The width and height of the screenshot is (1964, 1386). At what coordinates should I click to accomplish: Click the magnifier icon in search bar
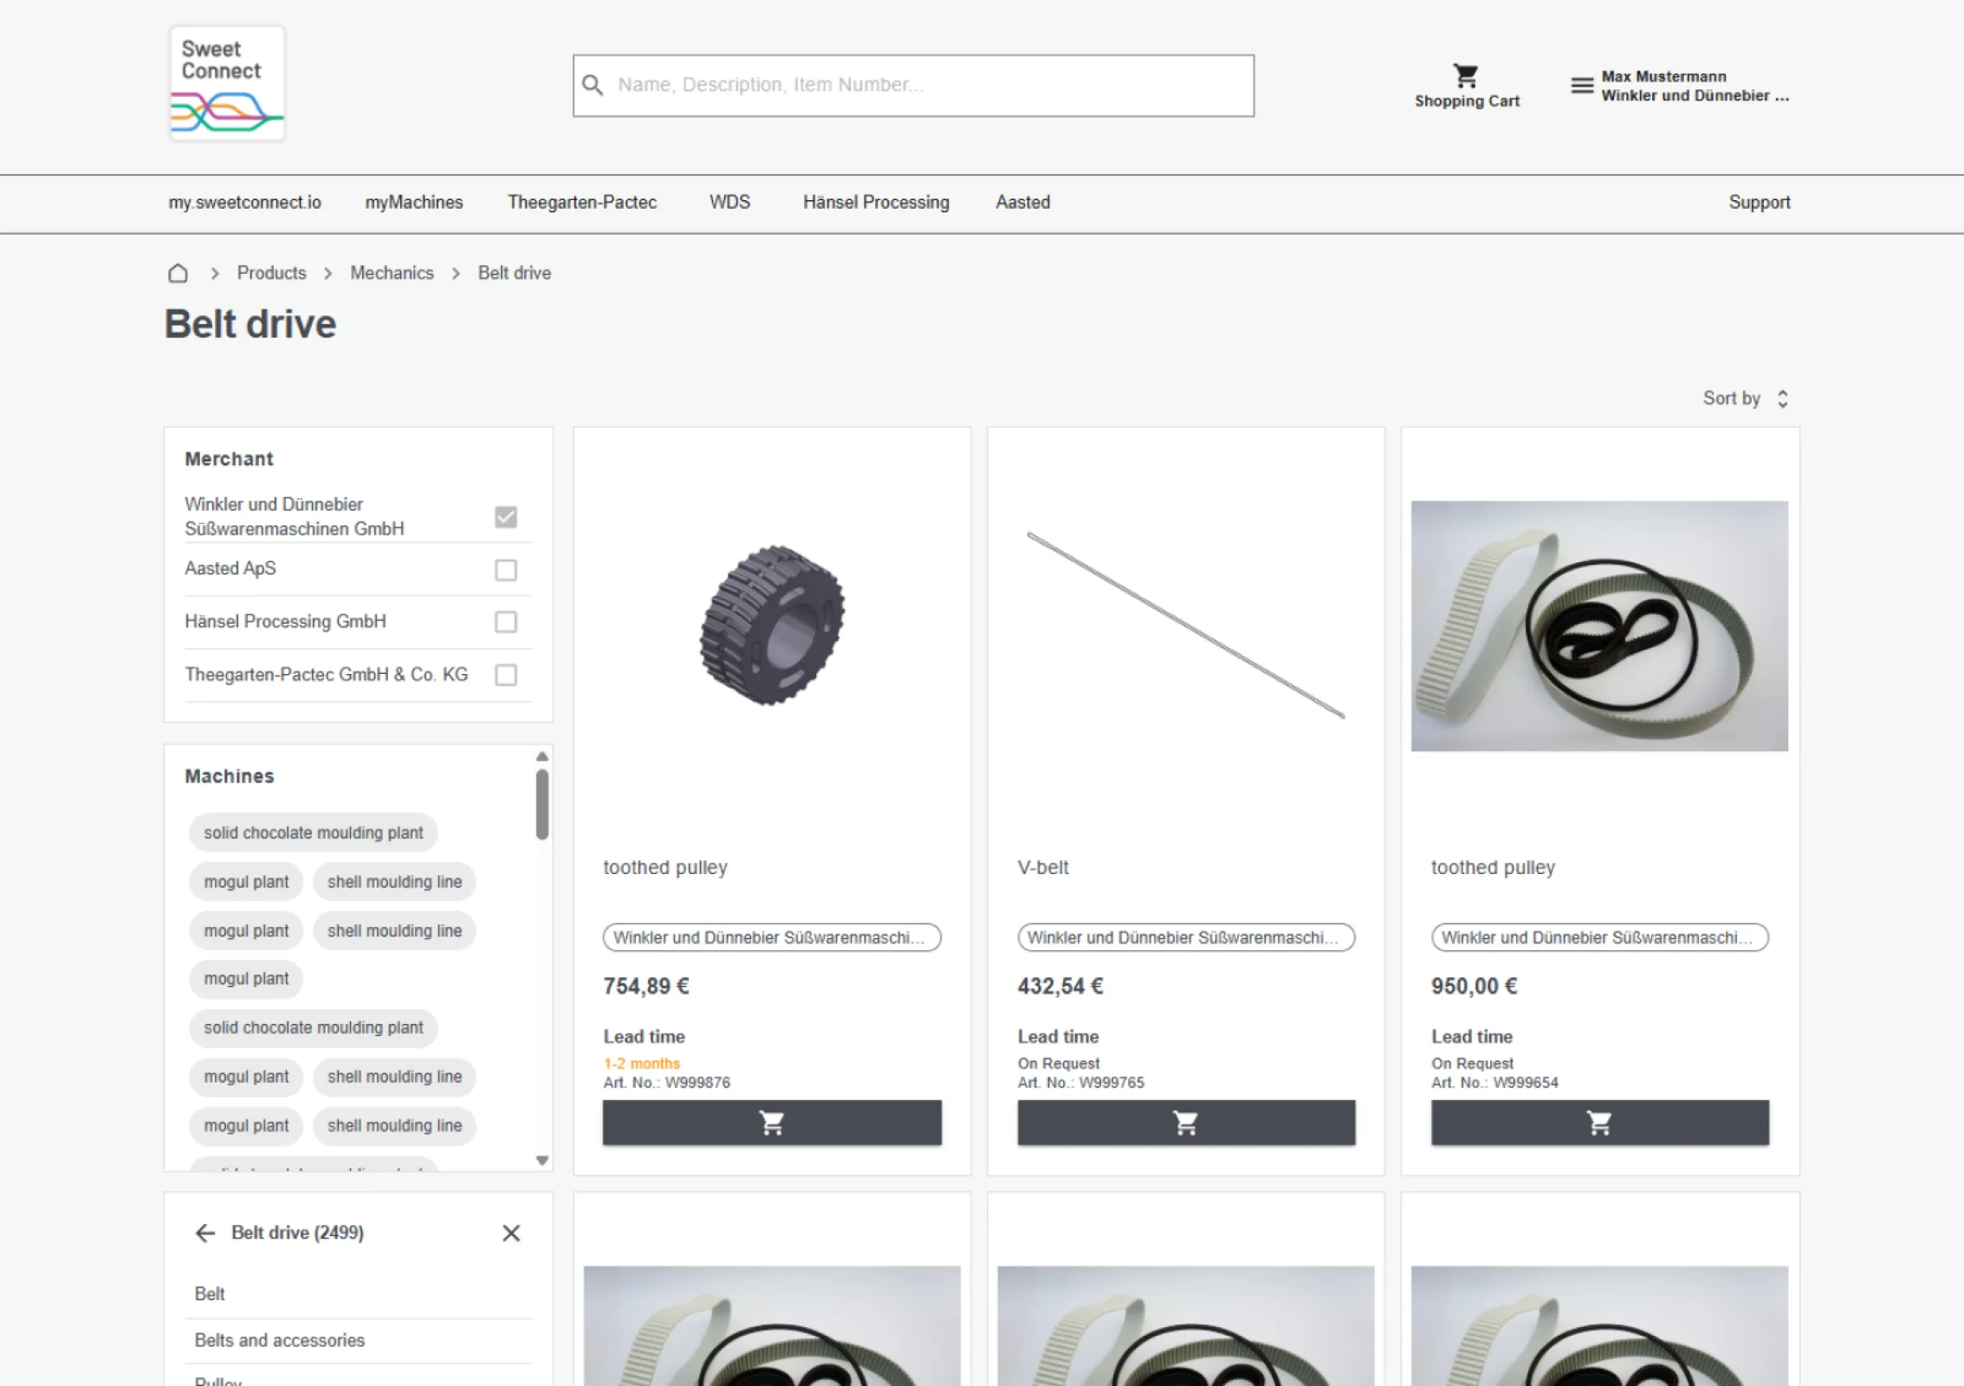click(593, 85)
